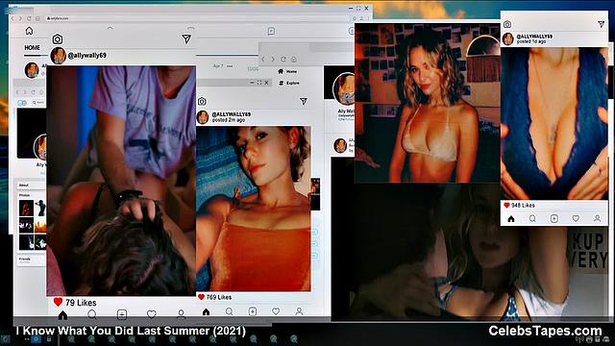Tap search icon under the 79 Likes post
Screen dimensions: 615x346
(92, 314)
